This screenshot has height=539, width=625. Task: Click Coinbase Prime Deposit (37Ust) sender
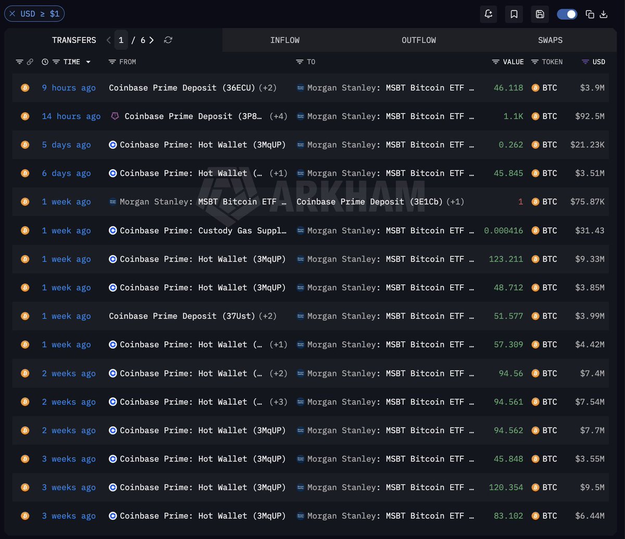click(x=182, y=316)
